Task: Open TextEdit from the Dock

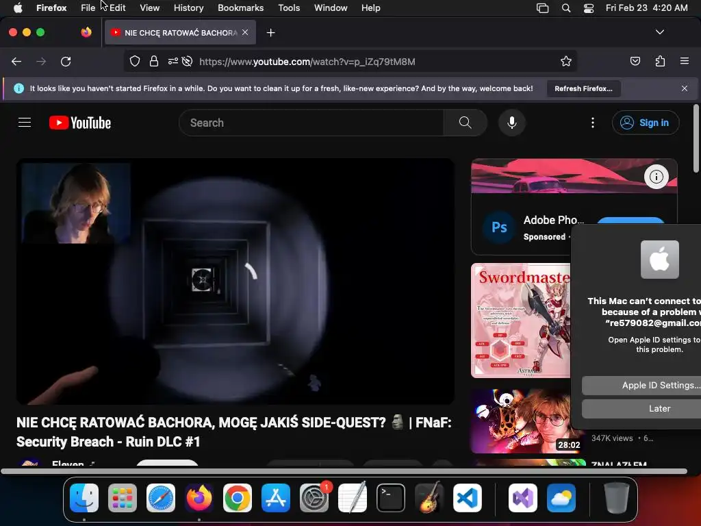Action: click(353, 498)
